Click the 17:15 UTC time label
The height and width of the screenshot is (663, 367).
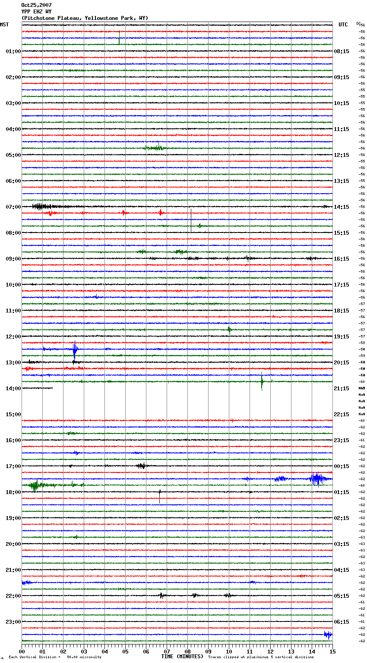pos(342,285)
